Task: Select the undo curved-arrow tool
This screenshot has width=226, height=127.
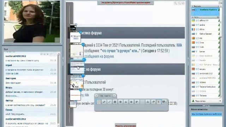Action: pos(137,102)
